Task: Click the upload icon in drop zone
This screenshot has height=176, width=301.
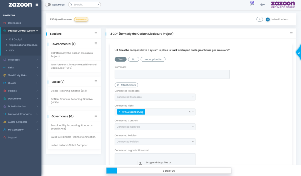Action: point(140,163)
